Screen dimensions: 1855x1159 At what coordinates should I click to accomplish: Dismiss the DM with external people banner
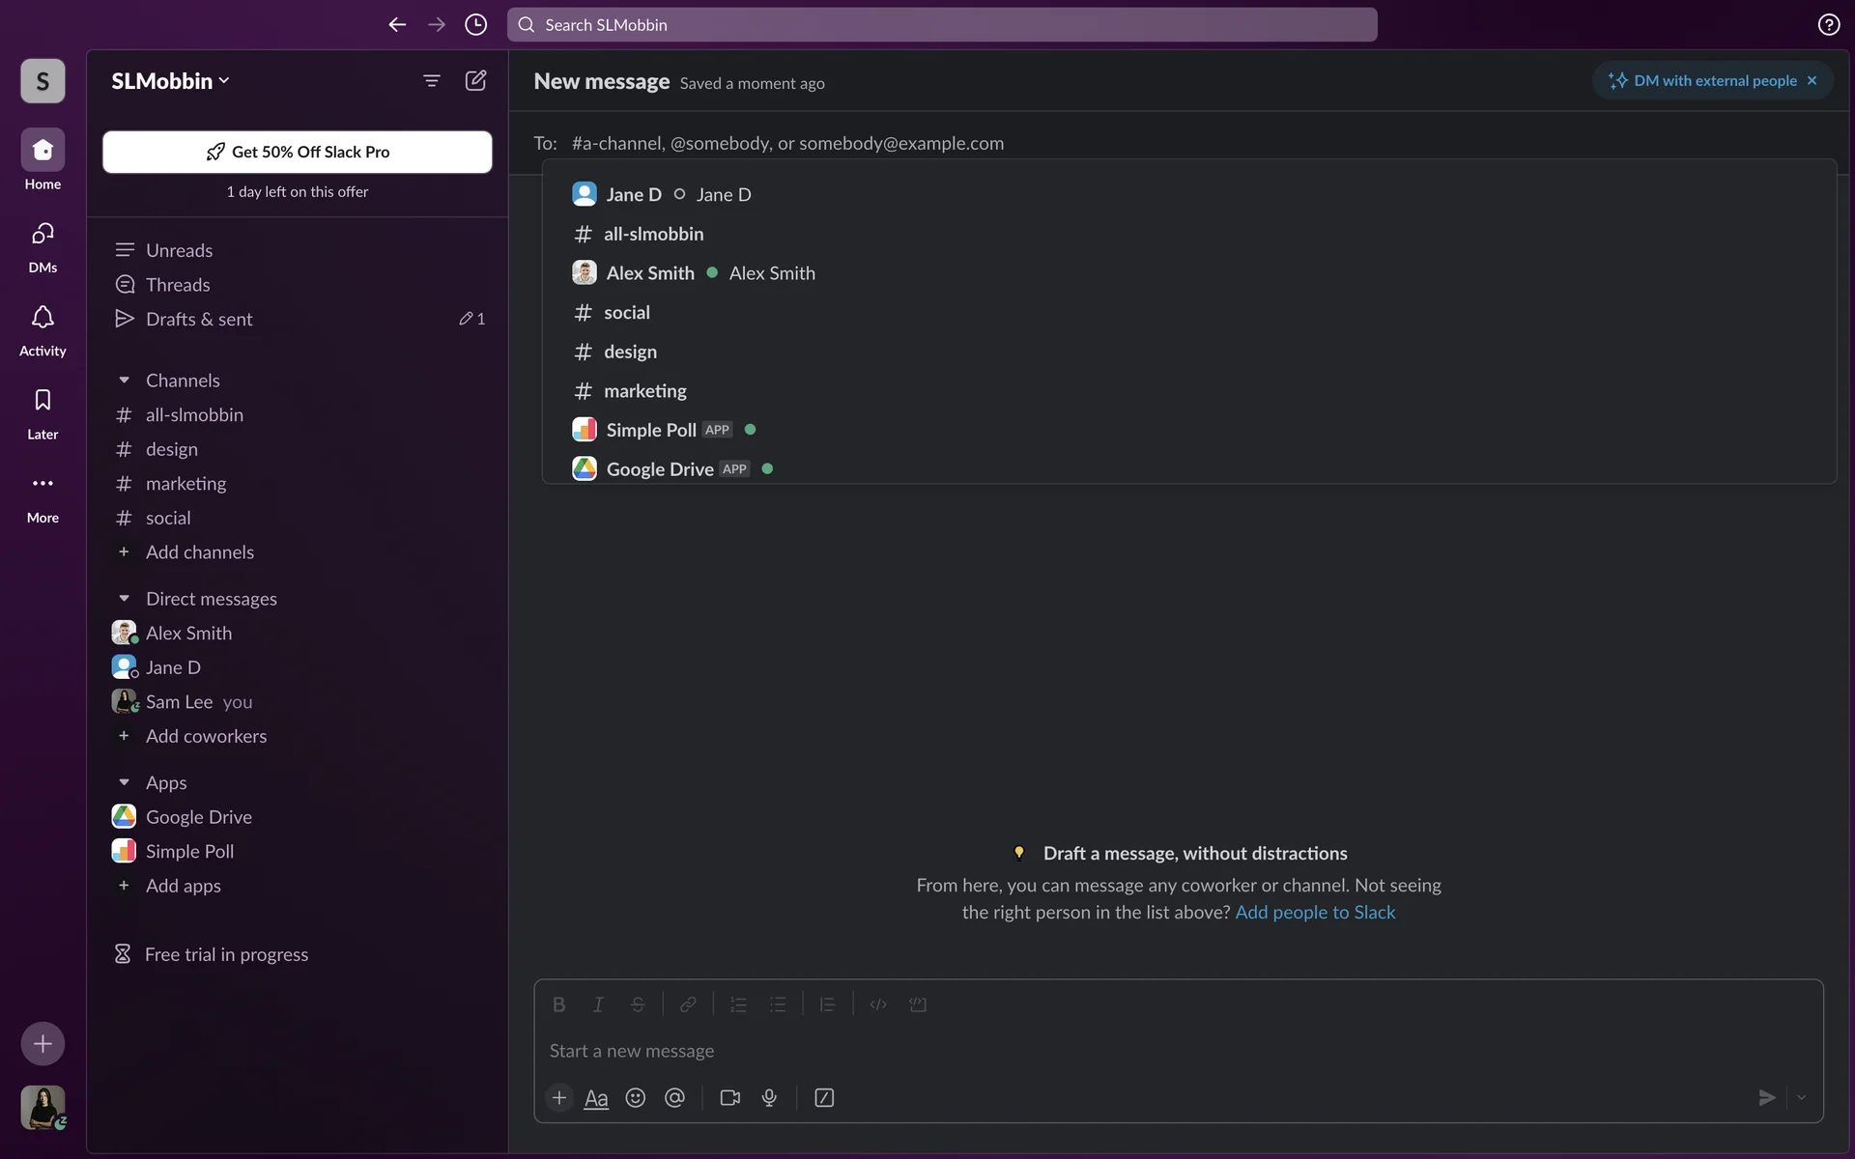pyautogui.click(x=1812, y=80)
